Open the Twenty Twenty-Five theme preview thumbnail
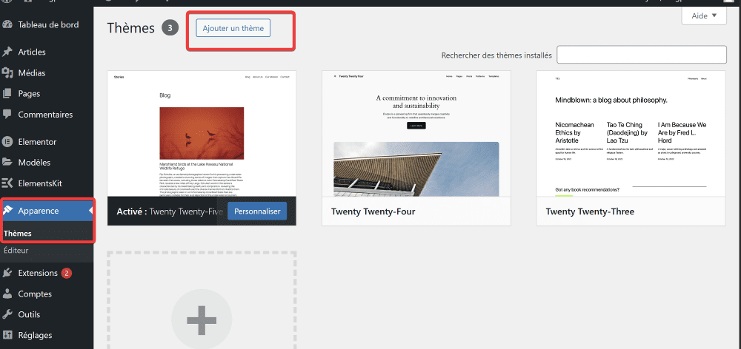This screenshot has width=741, height=349. tap(202, 134)
